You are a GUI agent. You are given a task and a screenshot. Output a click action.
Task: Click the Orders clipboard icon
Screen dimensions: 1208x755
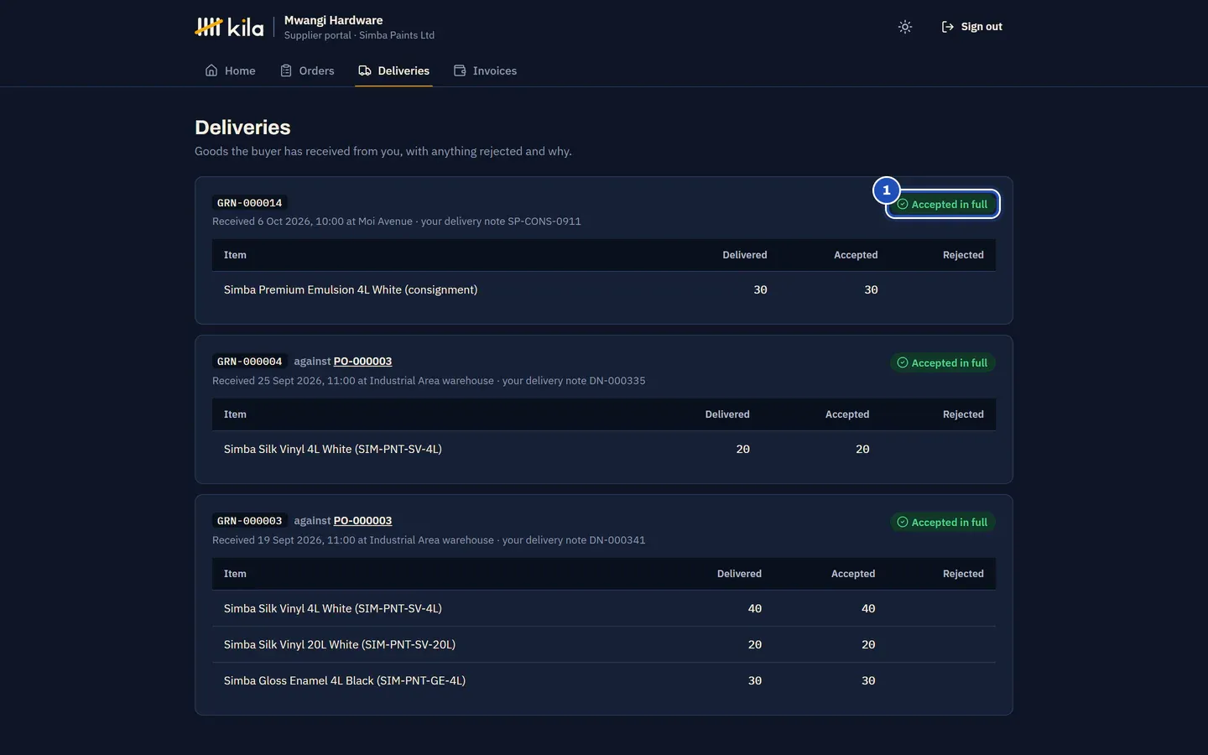[286, 70]
